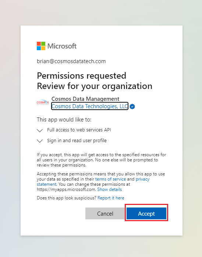Click the blue verified publisher badge
202x257 pixels.
[132, 107]
